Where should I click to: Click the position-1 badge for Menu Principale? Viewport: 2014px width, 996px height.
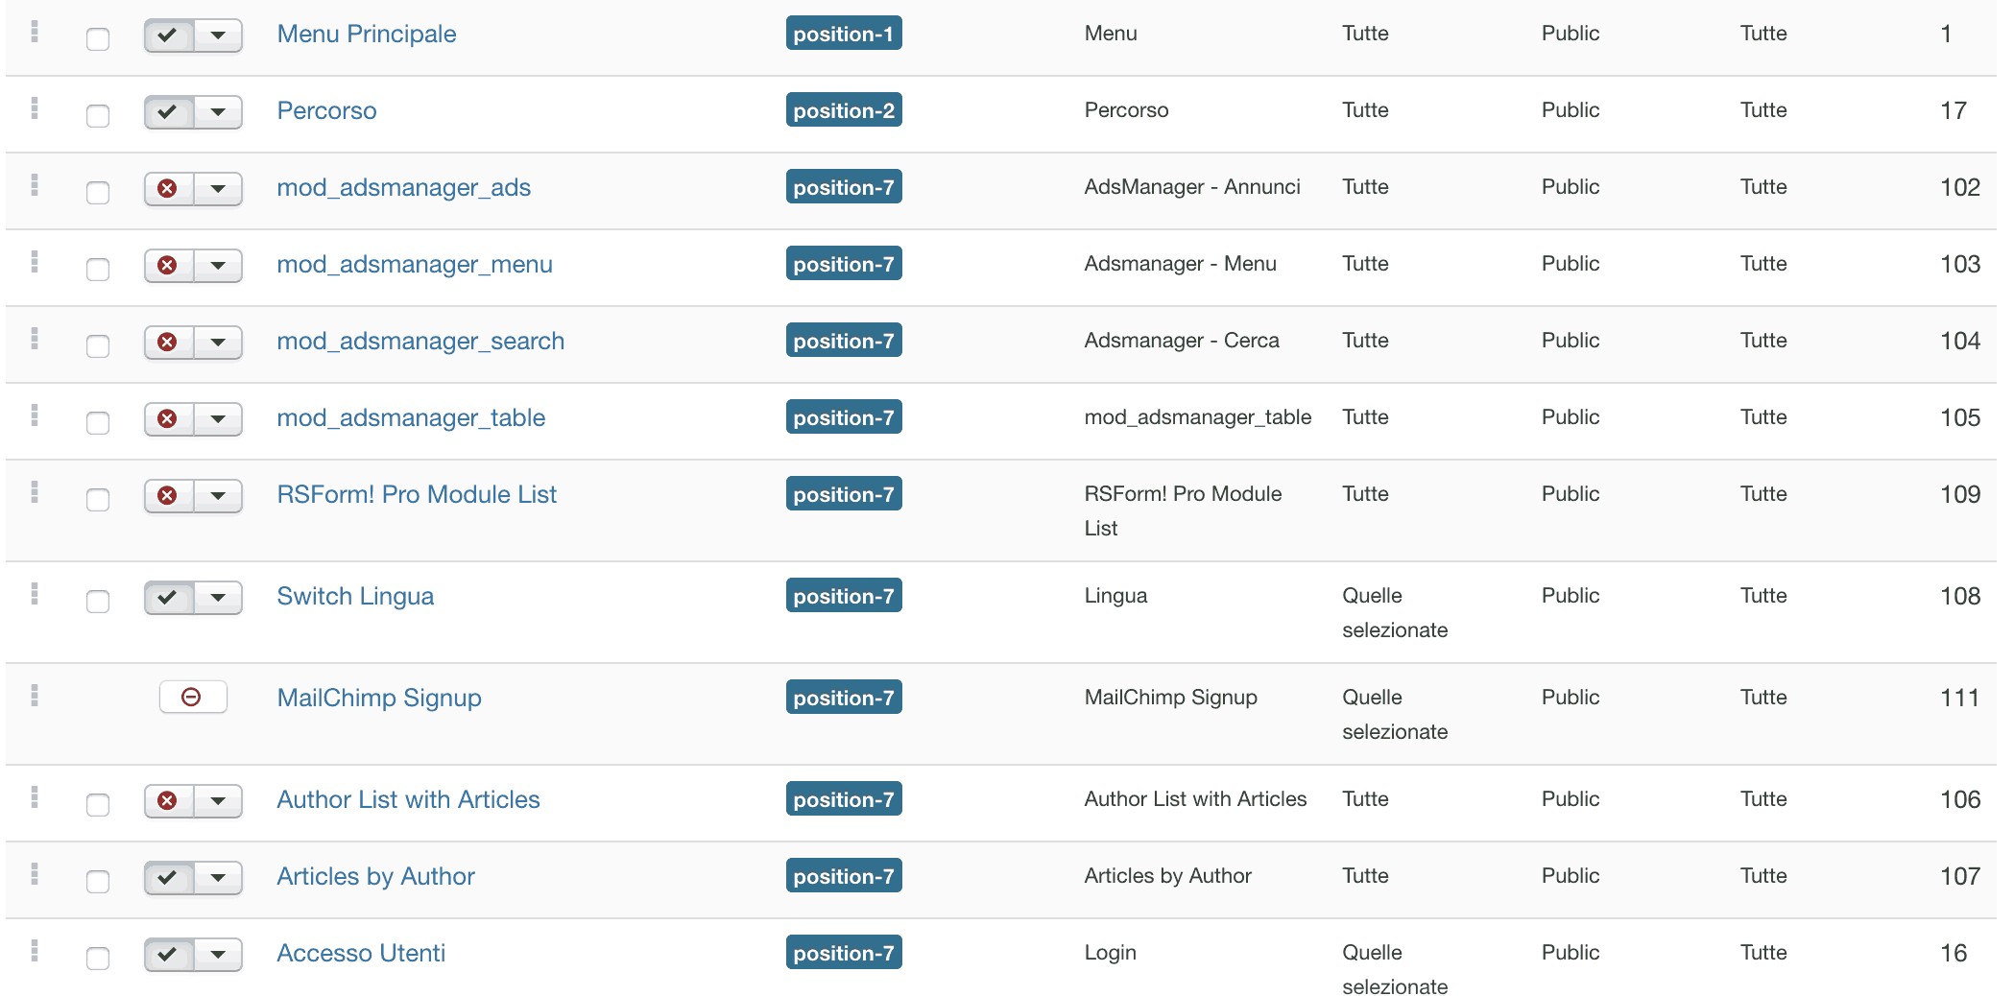click(x=843, y=34)
